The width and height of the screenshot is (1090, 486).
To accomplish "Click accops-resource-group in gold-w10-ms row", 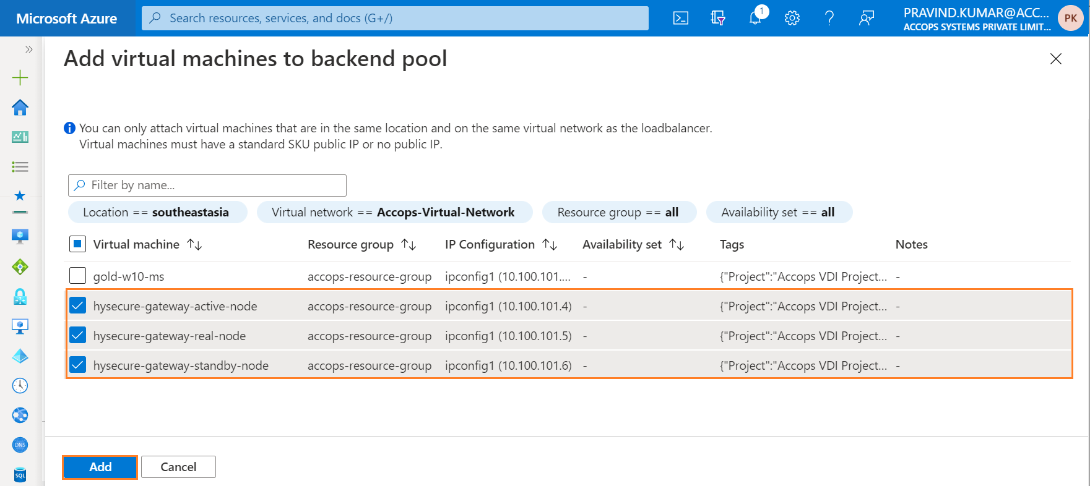I will point(370,276).
